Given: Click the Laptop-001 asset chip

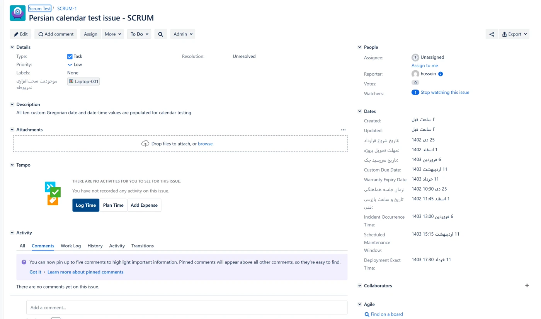Looking at the screenshot, I should pos(83,81).
